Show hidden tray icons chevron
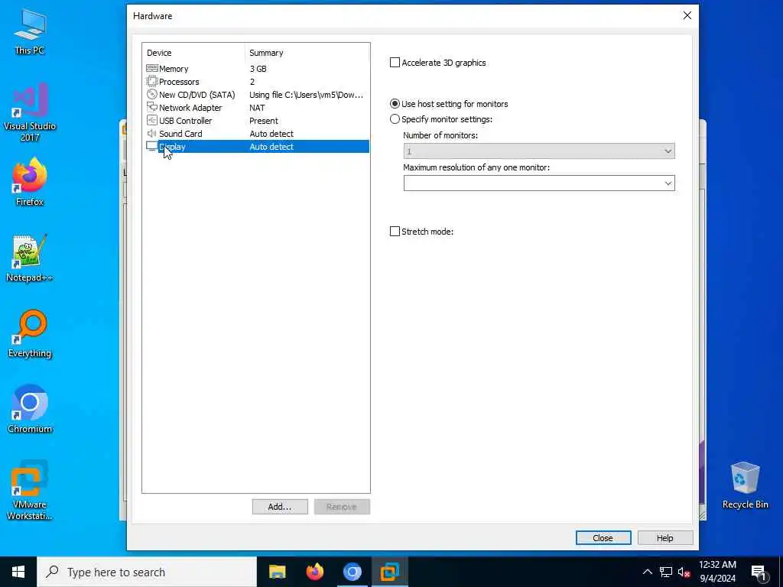 (x=647, y=572)
